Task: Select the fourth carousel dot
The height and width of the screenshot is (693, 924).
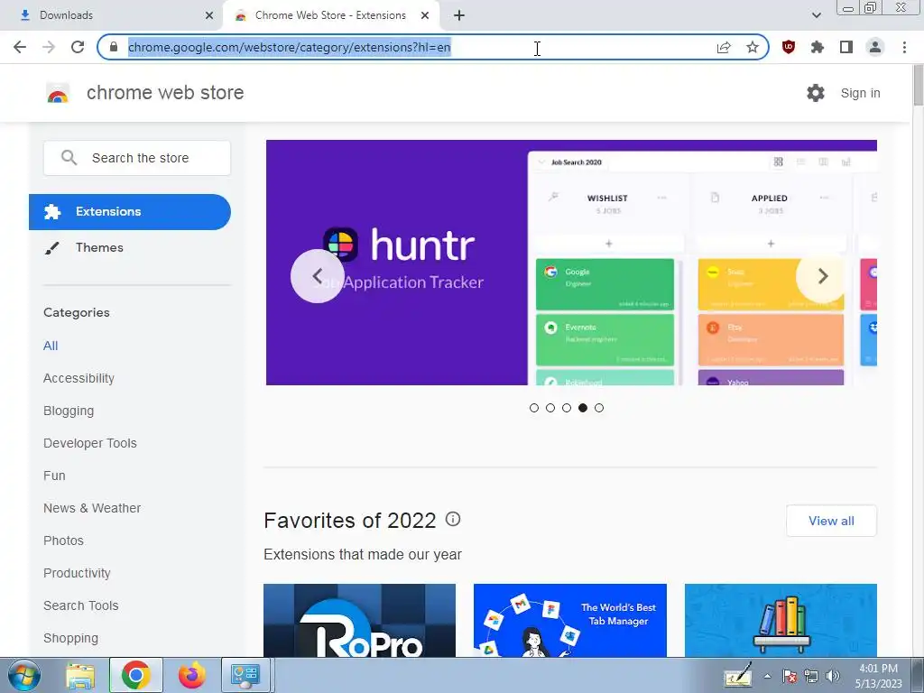Action: (x=583, y=408)
